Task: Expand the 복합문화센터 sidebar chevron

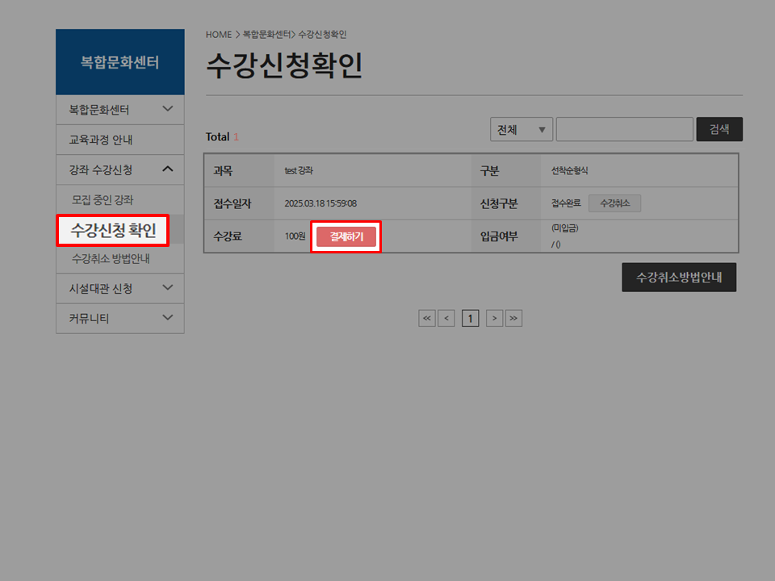Action: (x=169, y=109)
